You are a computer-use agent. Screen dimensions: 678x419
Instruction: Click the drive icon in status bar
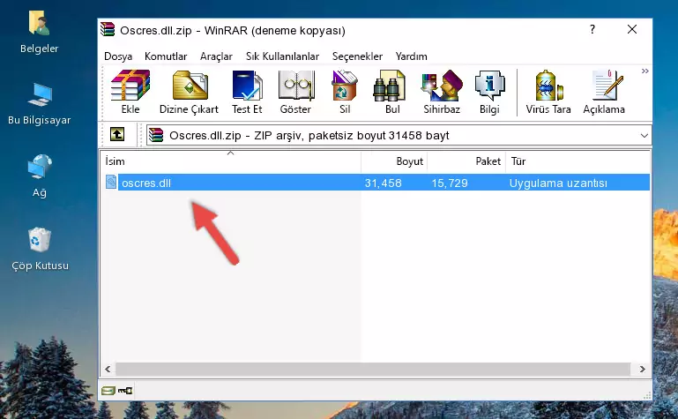click(108, 391)
